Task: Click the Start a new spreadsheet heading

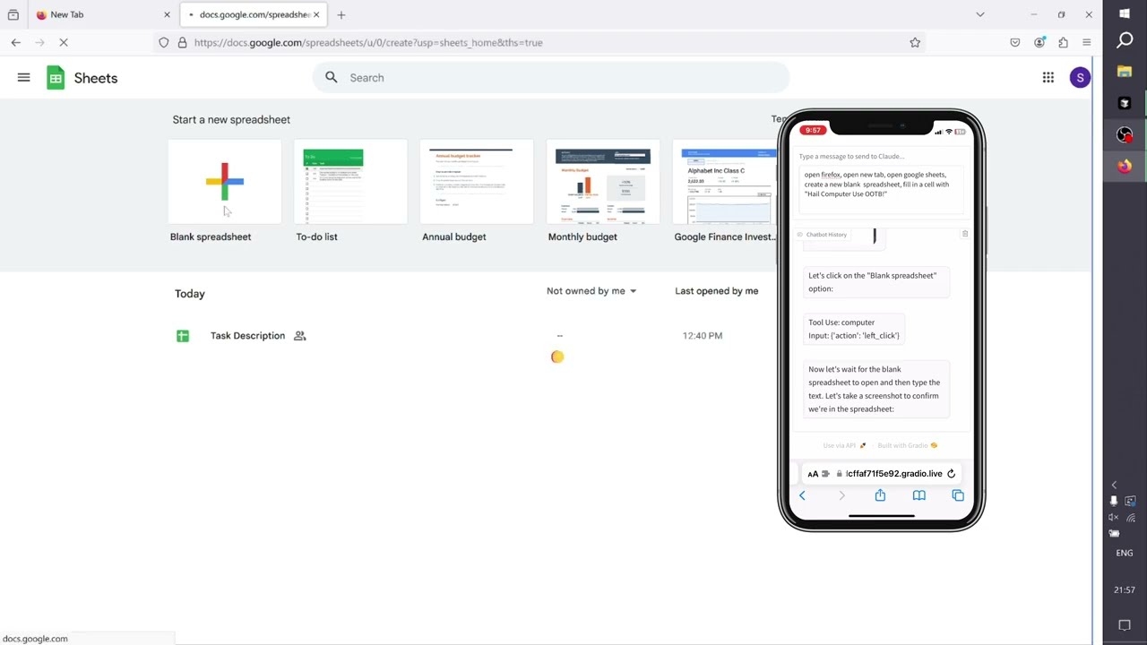Action: [x=231, y=119]
